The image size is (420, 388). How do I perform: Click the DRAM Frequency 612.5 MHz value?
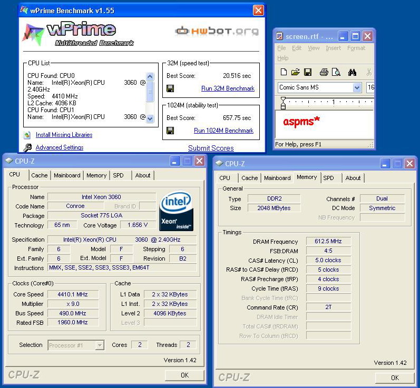pyautogui.click(x=328, y=241)
